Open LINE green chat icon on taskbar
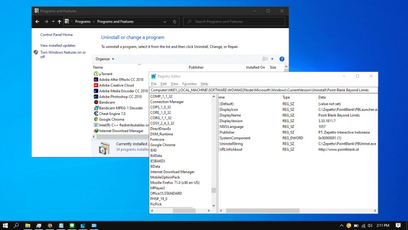Image resolution: width=408 pixels, height=230 pixels. pos(72,225)
